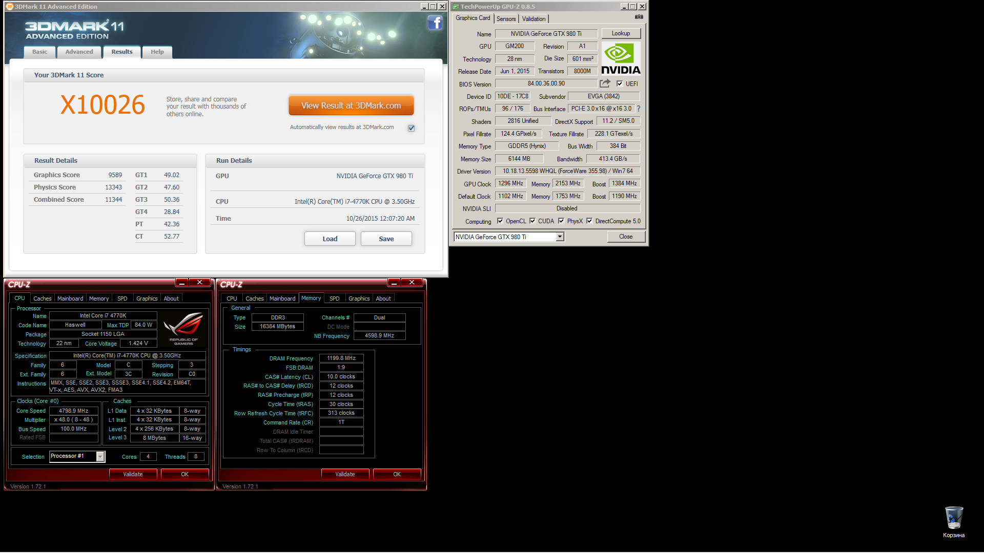Click the Republic of Gamers logo
The height and width of the screenshot is (553, 984).
tap(183, 329)
